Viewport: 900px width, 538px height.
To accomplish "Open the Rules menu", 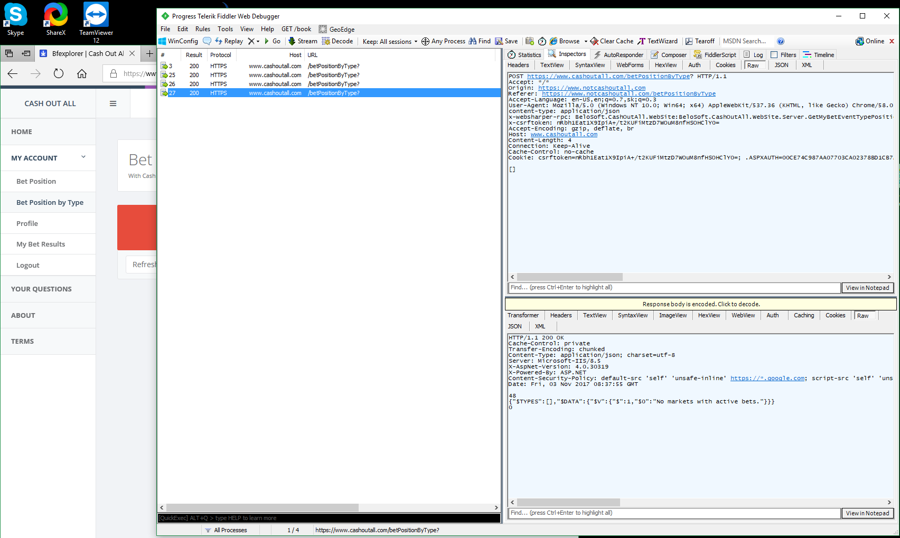I will click(202, 29).
